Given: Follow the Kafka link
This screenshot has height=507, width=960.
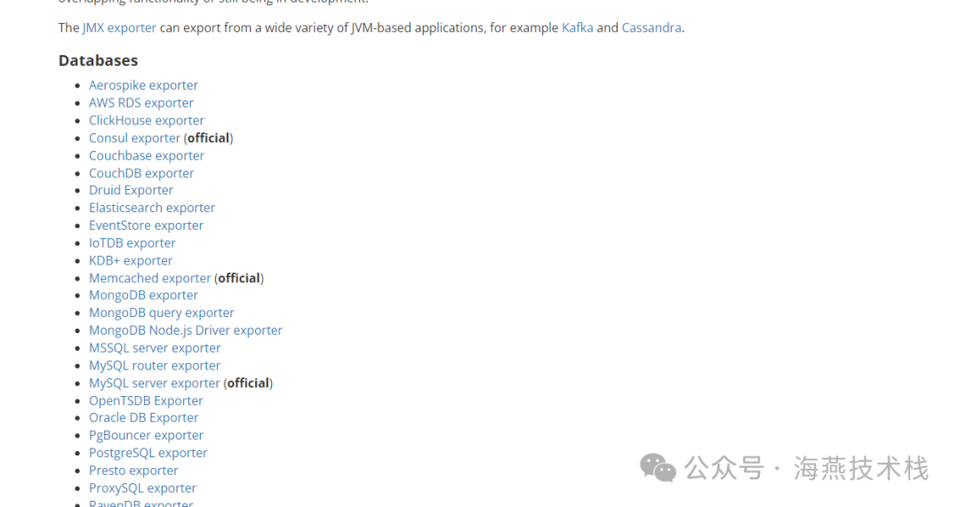Looking at the screenshot, I should 577,28.
